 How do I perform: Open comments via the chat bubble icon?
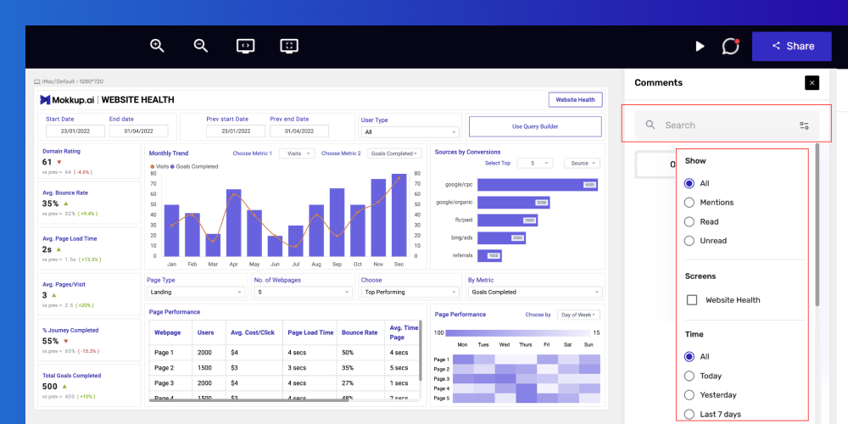[731, 47]
